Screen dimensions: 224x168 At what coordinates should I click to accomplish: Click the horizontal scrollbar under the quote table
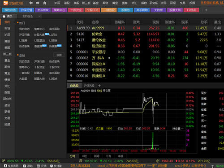coord(75,81)
